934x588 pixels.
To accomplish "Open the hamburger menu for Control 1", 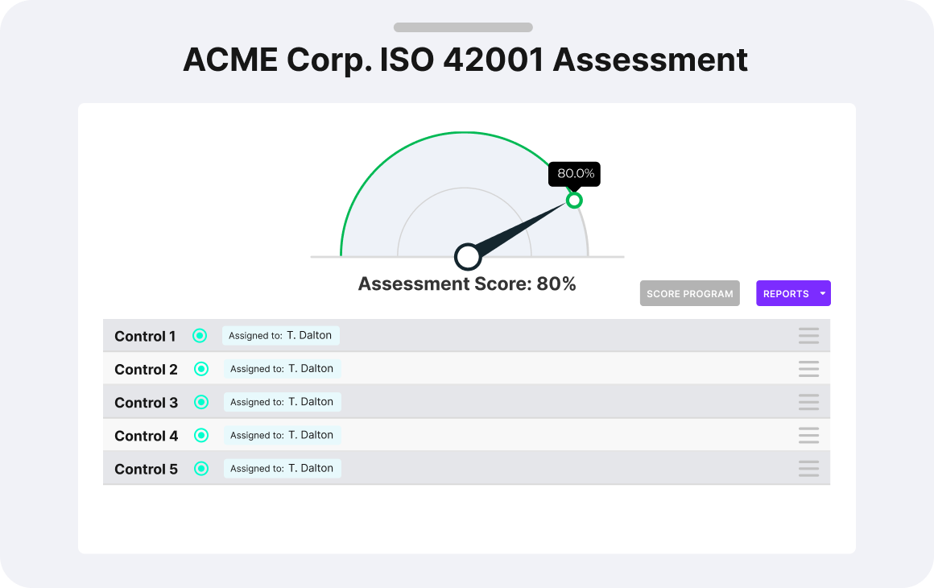I will [x=808, y=335].
